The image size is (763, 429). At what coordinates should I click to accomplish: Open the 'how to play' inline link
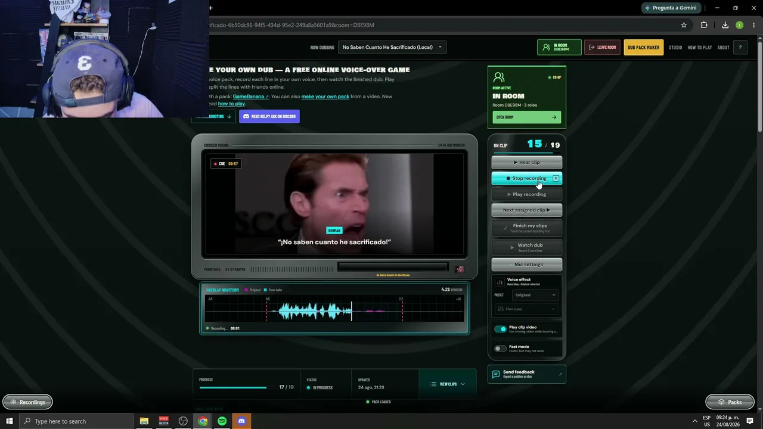point(231,104)
